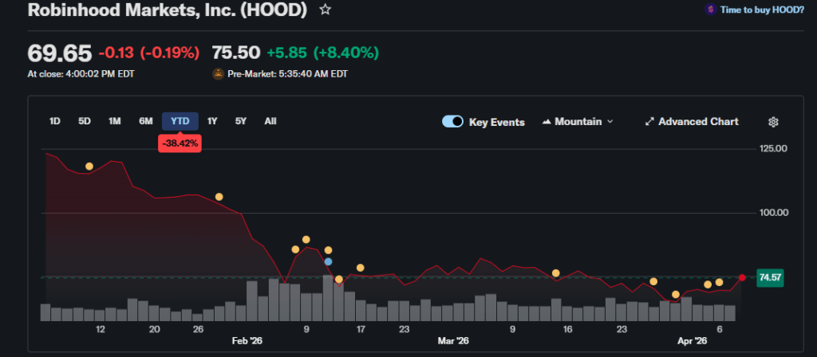The height and width of the screenshot is (357, 817).
Task: Select the 6M time range
Action: coord(146,121)
